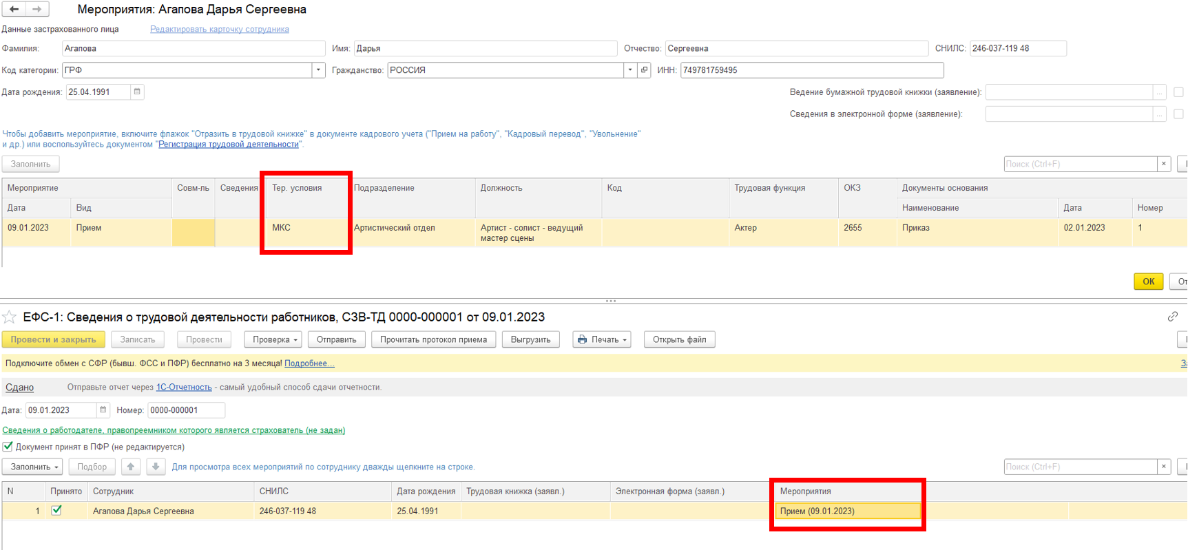This screenshot has width=1188, height=550.
Task: Click the Провести button
Action: [204, 339]
